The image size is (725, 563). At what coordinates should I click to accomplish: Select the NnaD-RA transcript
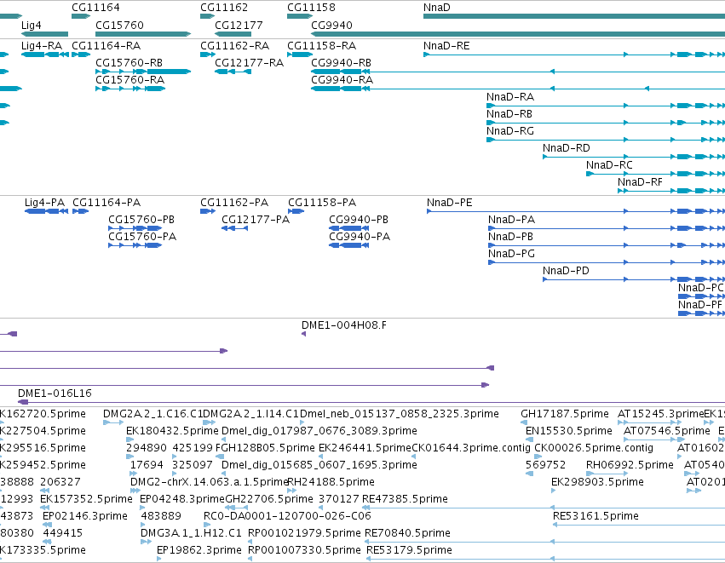pyautogui.click(x=606, y=106)
